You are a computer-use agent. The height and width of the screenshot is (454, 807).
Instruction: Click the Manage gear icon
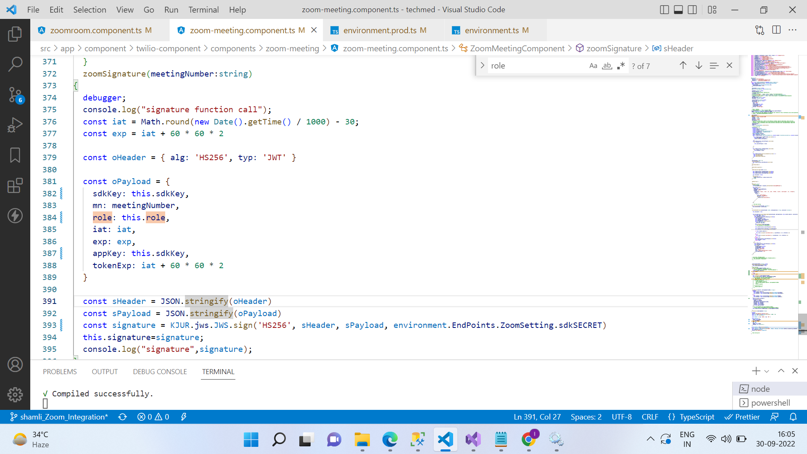[15, 394]
